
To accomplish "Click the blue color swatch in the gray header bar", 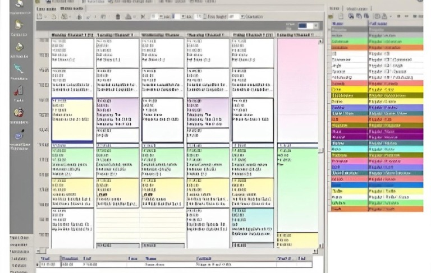I will pyautogui.click(x=302, y=26).
